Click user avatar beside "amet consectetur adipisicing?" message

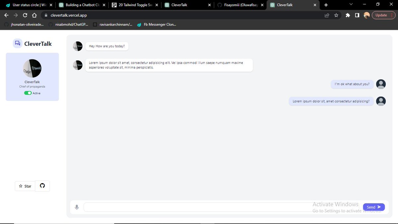381,101
